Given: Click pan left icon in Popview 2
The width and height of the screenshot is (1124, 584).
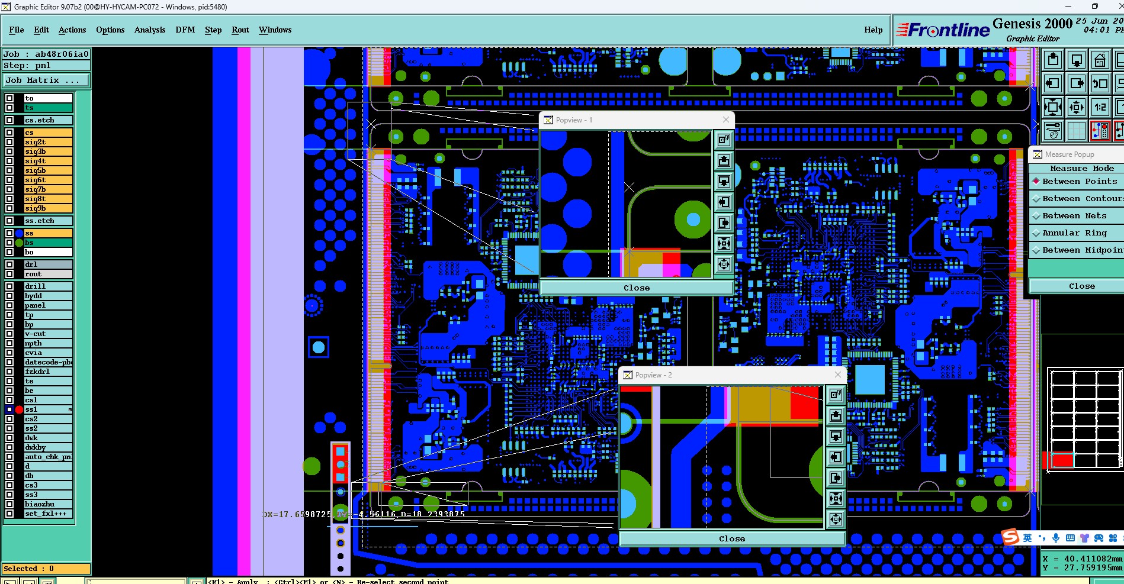Looking at the screenshot, I should click(836, 457).
